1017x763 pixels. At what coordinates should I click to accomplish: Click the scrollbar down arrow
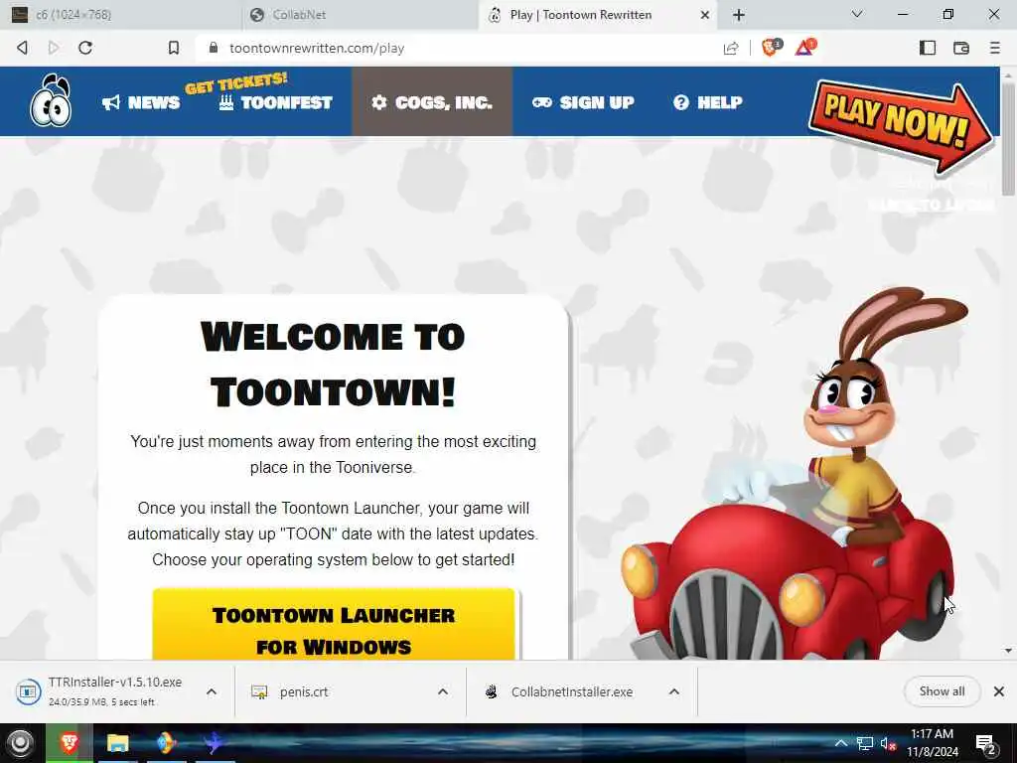click(x=1007, y=650)
